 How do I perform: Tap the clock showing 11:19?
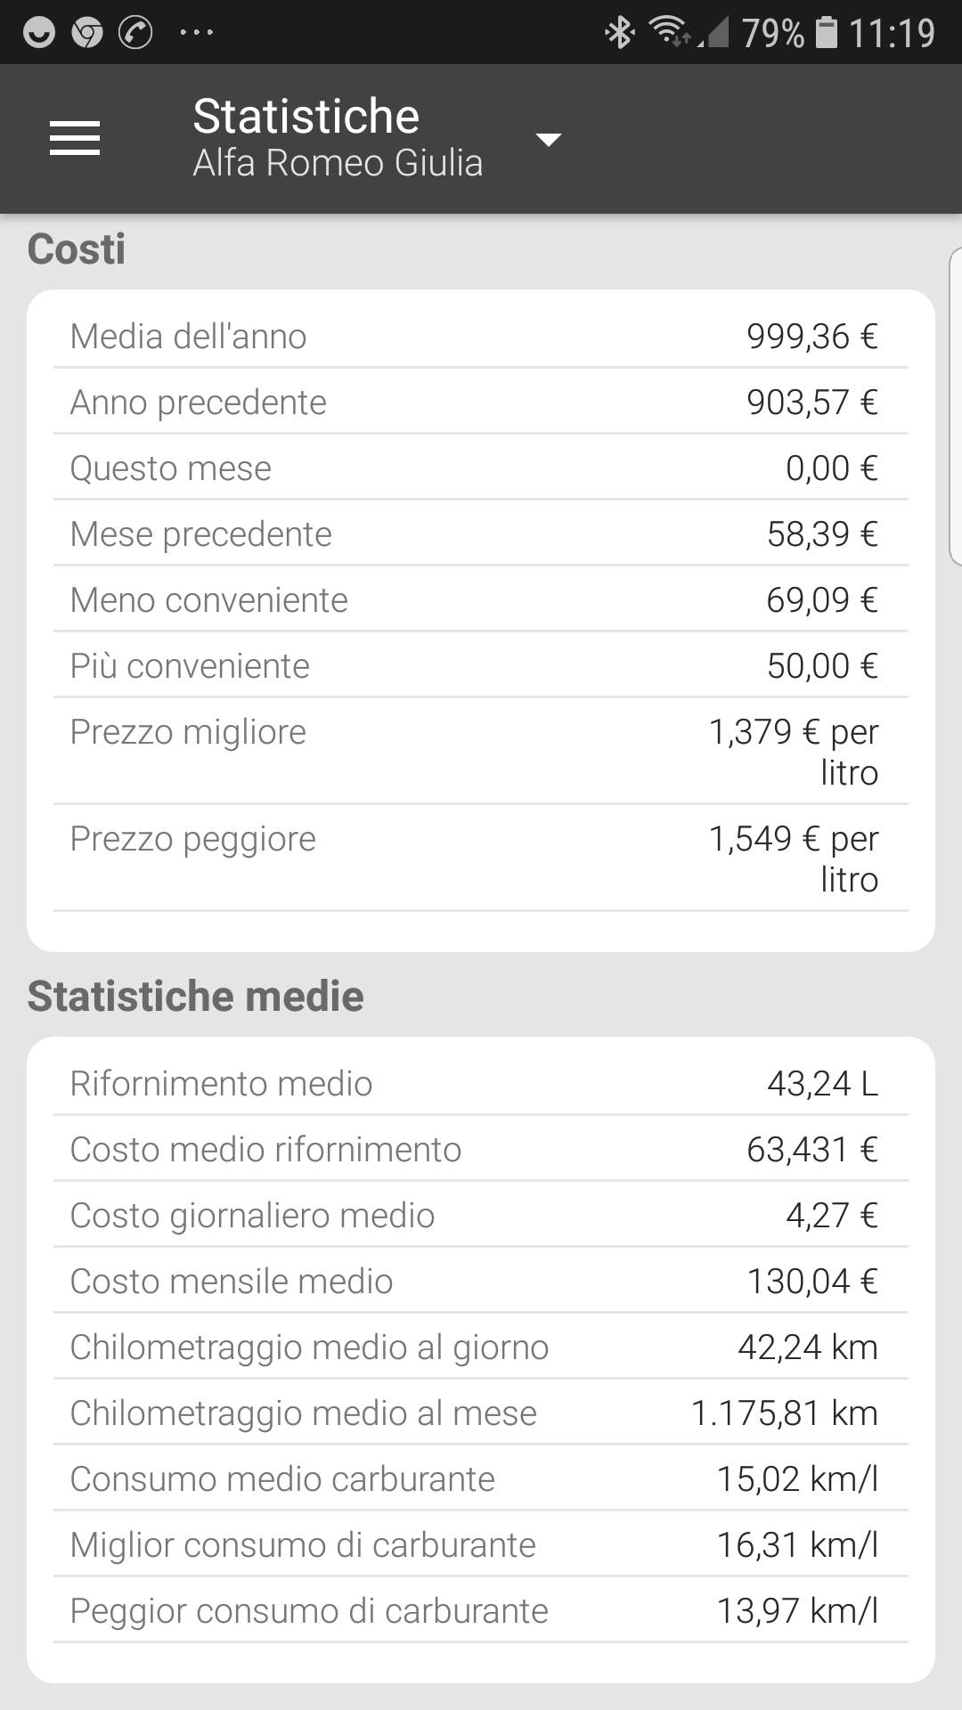click(x=892, y=33)
